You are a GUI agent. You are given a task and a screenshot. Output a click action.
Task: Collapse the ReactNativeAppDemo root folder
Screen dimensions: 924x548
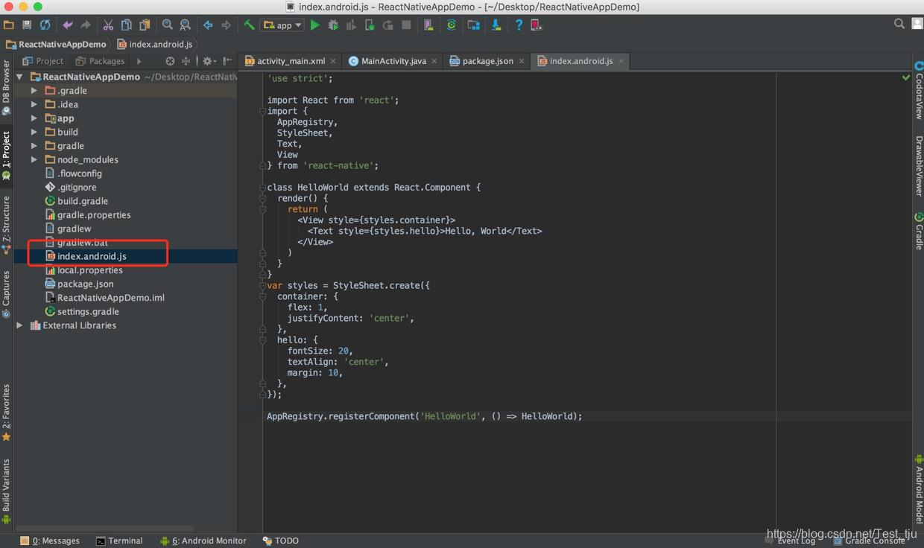[19, 77]
